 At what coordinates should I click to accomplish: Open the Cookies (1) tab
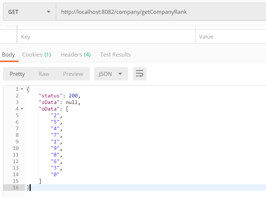tap(37, 55)
